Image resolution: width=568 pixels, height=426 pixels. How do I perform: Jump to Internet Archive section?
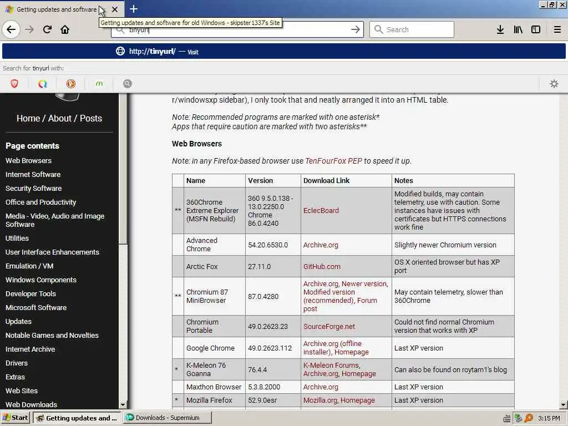[31, 349]
